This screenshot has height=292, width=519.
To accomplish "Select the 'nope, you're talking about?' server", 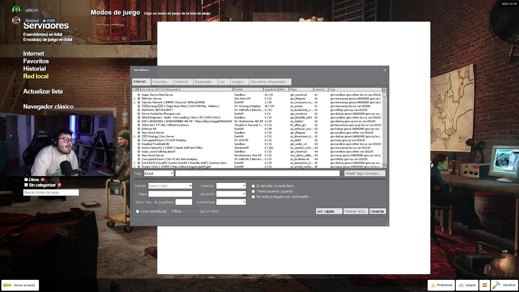I will (x=257, y=152).
